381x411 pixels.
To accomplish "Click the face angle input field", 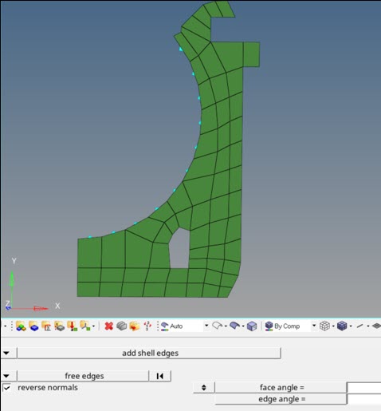I will [x=364, y=388].
